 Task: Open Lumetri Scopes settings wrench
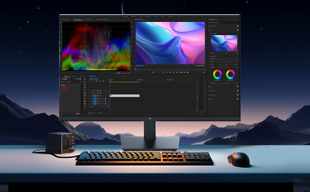[116, 73]
